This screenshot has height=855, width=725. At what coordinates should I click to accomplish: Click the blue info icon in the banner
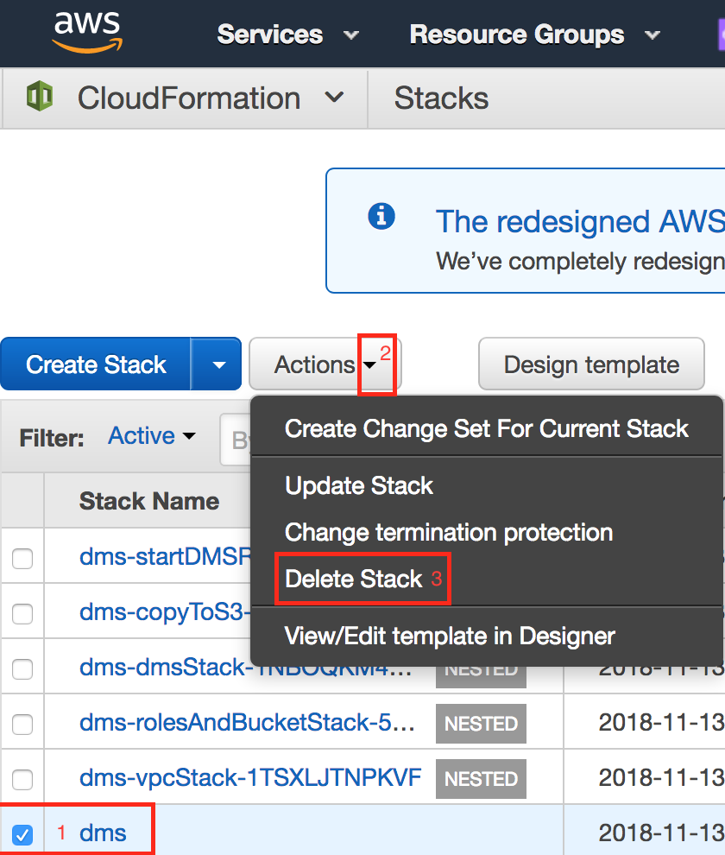pos(381,216)
